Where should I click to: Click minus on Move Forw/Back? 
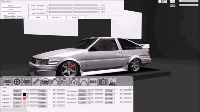click(x=47, y=12)
